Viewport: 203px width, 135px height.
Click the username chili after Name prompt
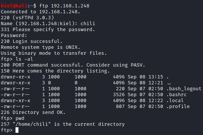(88, 24)
